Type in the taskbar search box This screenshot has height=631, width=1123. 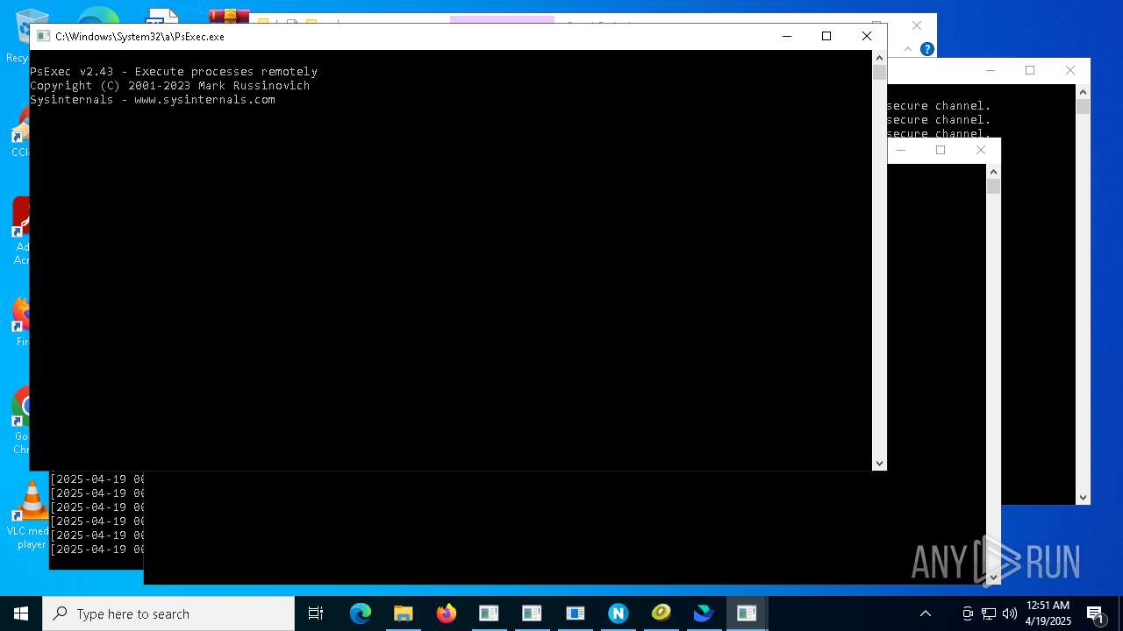[168, 613]
